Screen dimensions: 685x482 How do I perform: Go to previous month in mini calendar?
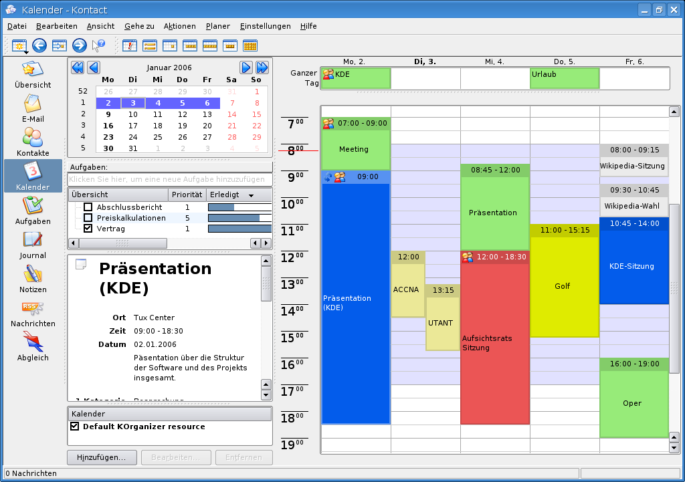(x=94, y=68)
